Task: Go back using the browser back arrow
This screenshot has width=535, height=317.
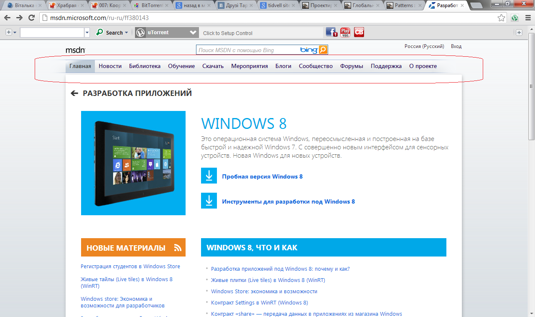Action: point(7,18)
